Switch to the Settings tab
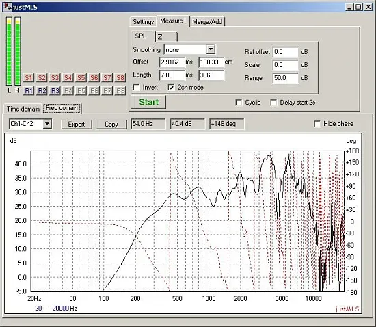The height and width of the screenshot is (327, 376). (143, 22)
